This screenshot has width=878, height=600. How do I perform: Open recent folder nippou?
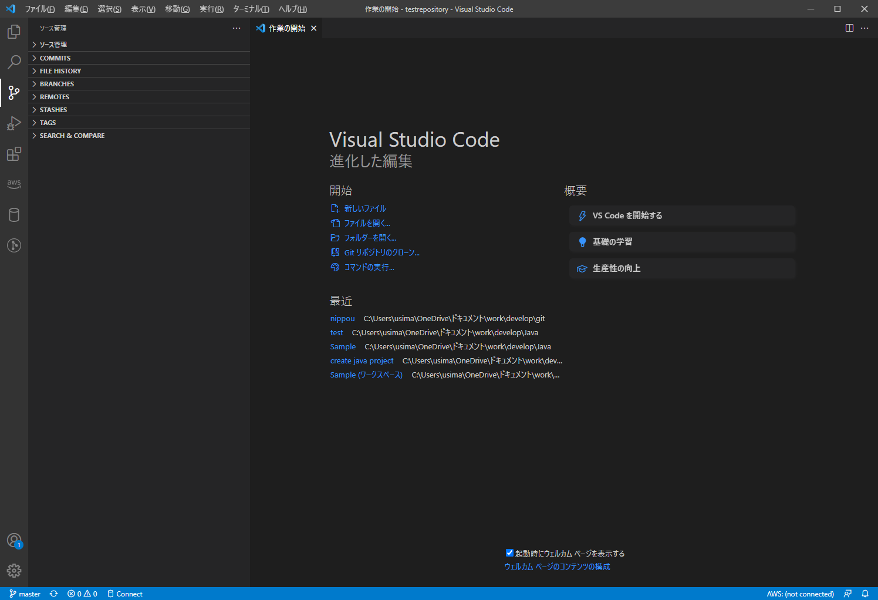click(x=342, y=318)
